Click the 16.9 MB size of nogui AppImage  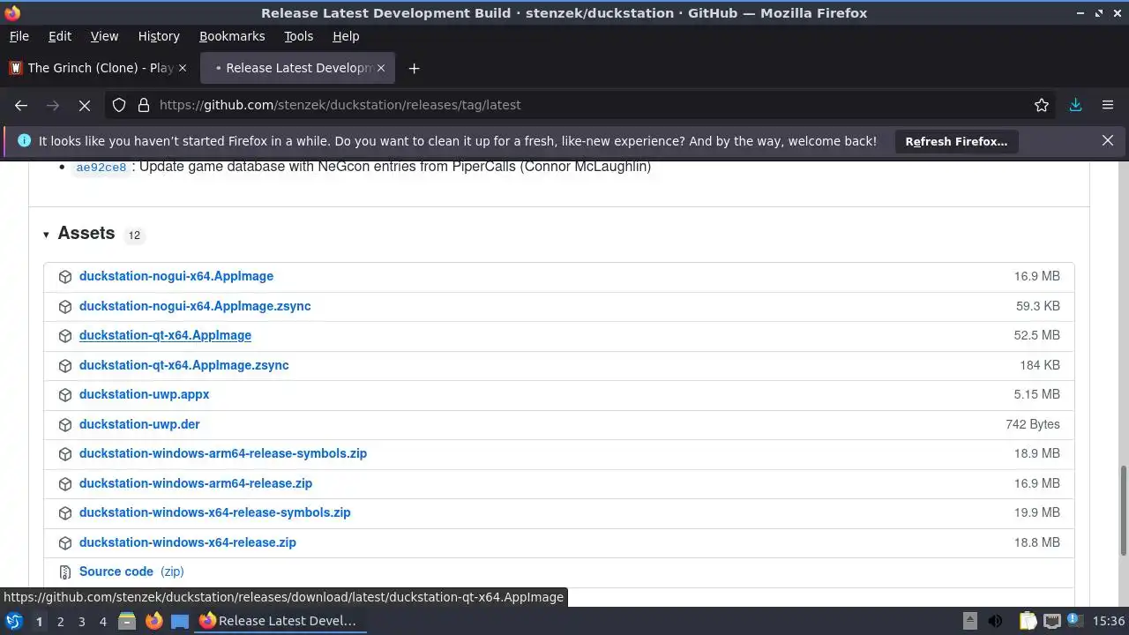[x=1037, y=276]
